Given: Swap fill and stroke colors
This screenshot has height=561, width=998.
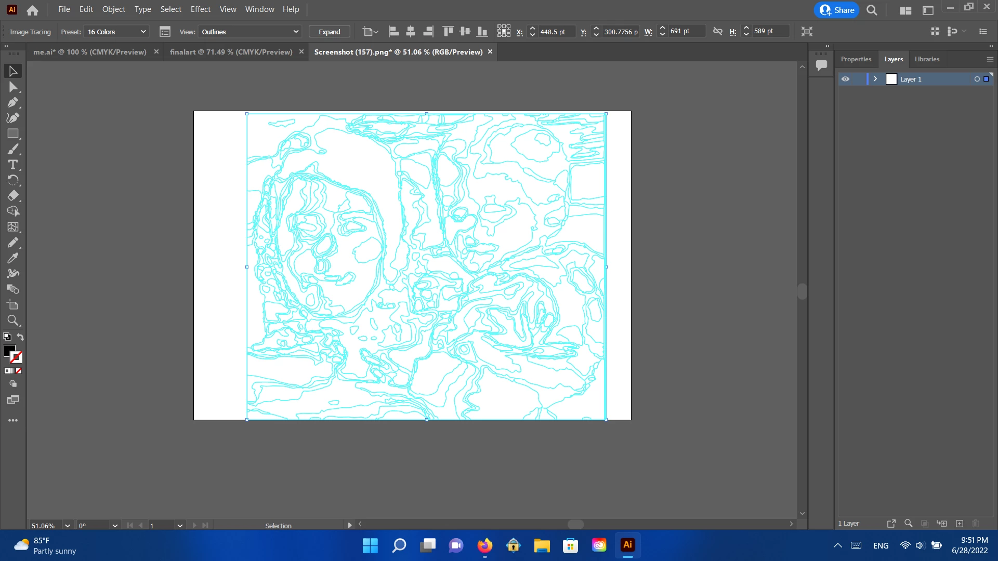Looking at the screenshot, I should tap(20, 337).
